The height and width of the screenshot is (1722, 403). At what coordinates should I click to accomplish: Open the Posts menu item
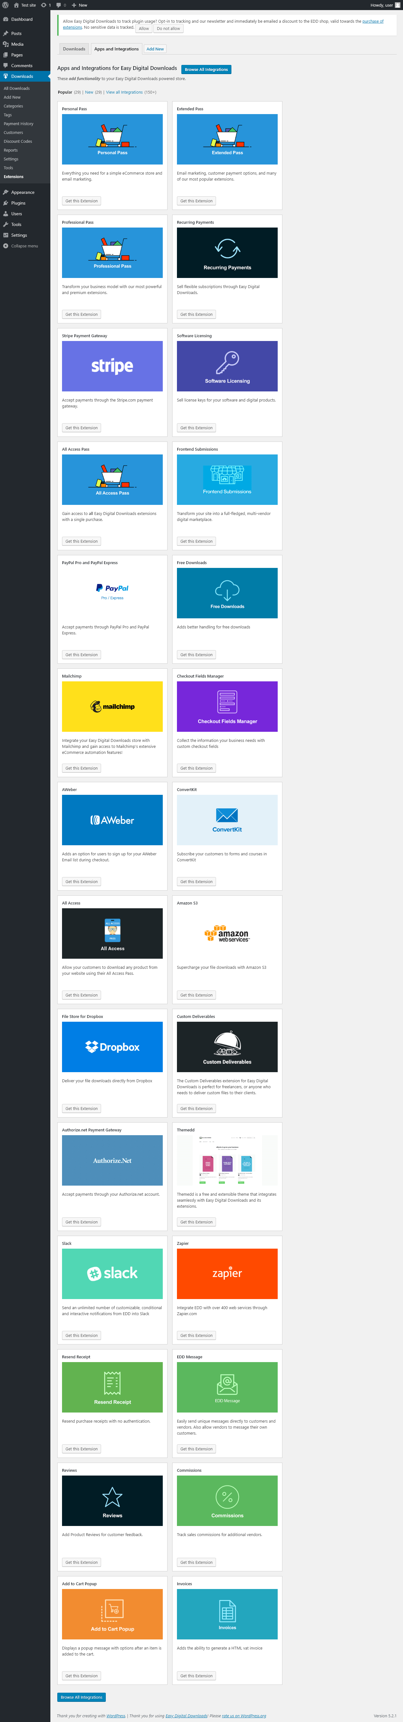click(x=25, y=33)
